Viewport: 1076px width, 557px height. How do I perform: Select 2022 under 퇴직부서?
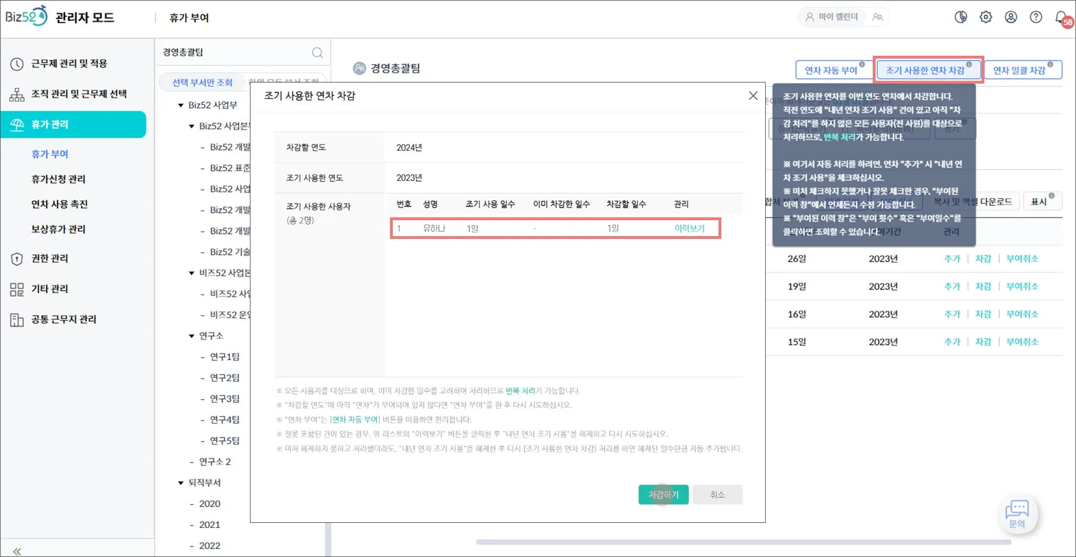[x=210, y=546]
